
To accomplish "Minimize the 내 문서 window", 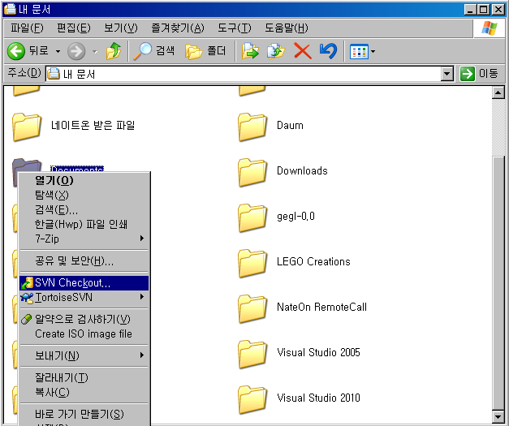I will click(x=470, y=10).
